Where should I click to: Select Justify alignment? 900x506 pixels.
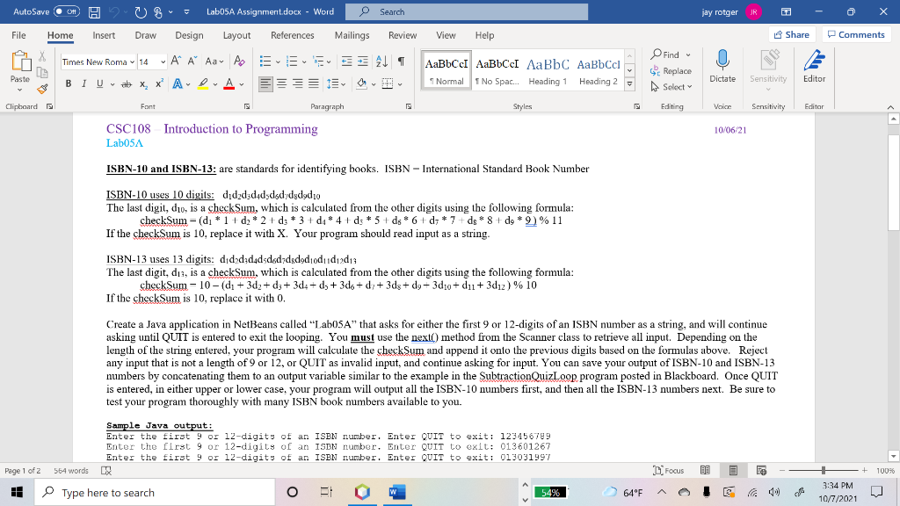click(x=314, y=83)
